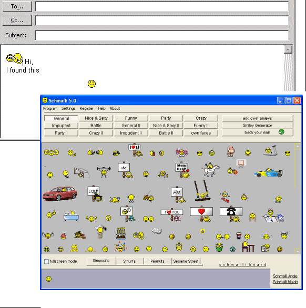Image resolution: width=306 pixels, height=308 pixels.
Task: Open the Settings menu
Action: pyautogui.click(x=68, y=108)
